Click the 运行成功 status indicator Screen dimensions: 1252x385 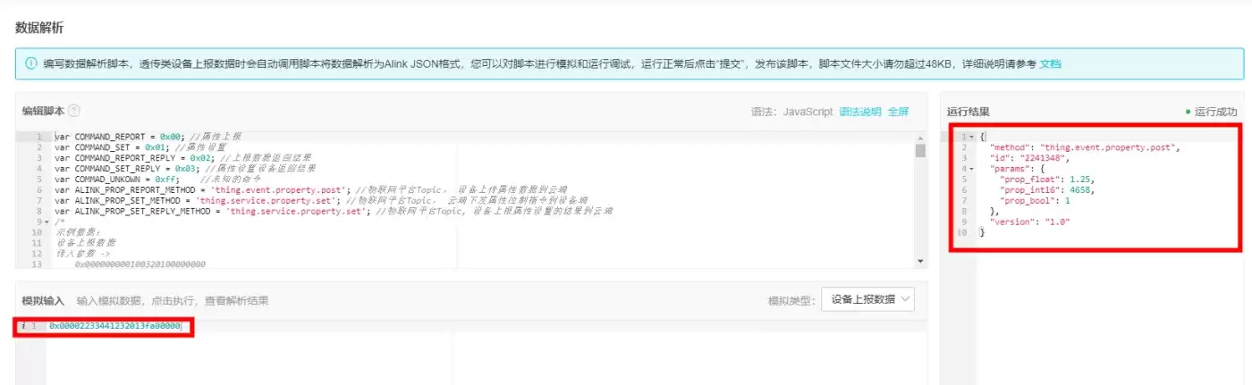coord(1211,112)
